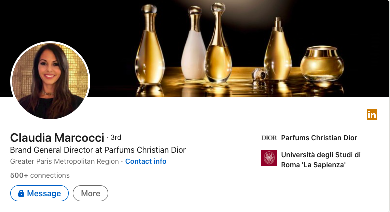This screenshot has height=212, width=390.
Task: Click the gold LinkedIn premium badge icon
Action: point(372,115)
